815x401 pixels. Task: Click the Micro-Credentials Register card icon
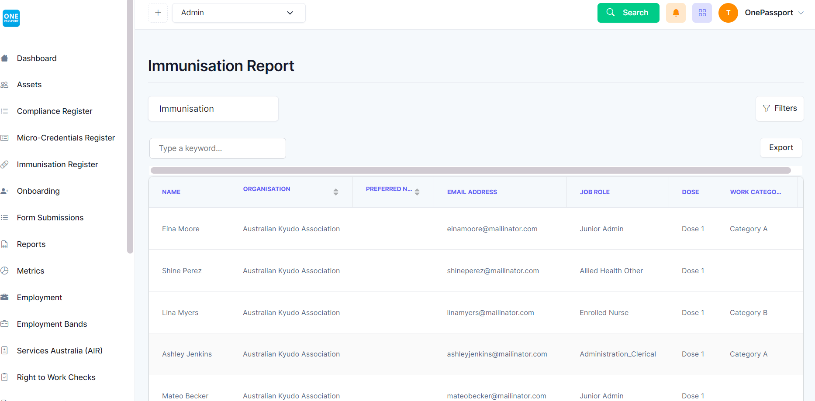coord(5,138)
